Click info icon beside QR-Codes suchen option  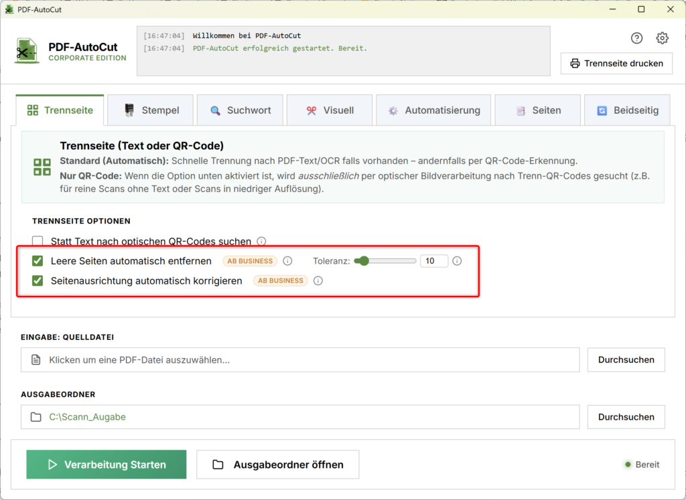261,241
